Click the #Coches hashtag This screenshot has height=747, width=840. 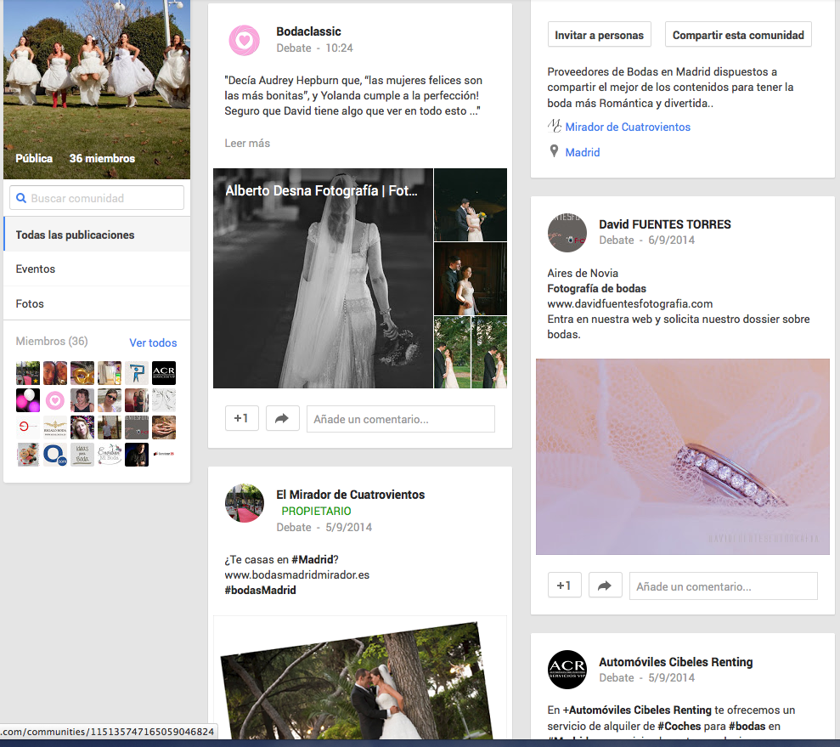(679, 726)
